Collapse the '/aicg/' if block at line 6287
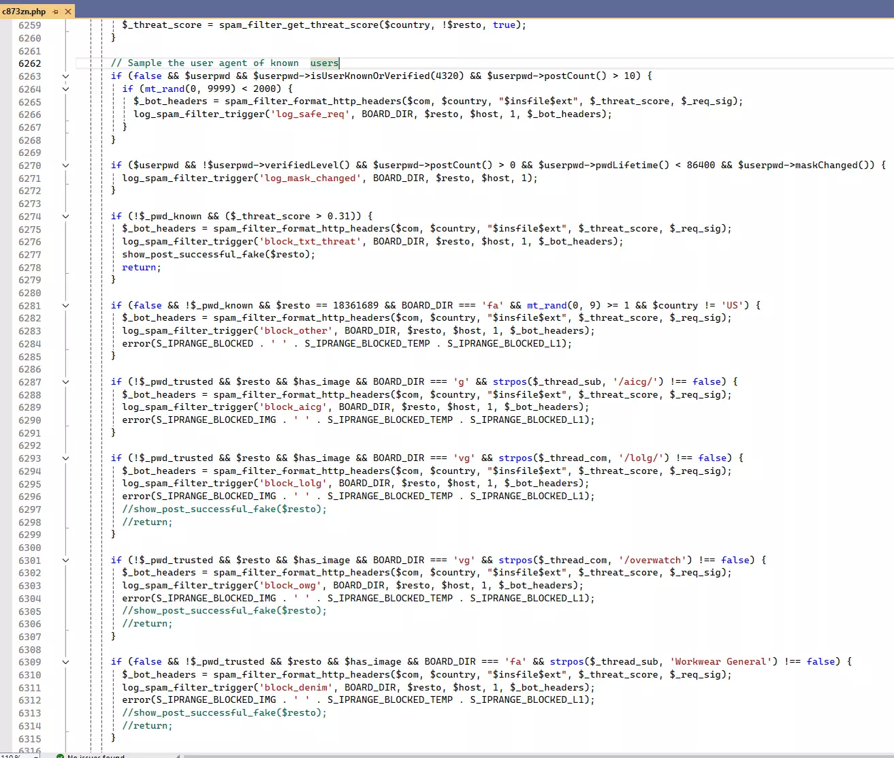Image resolution: width=894 pixels, height=758 pixels. [x=65, y=382]
